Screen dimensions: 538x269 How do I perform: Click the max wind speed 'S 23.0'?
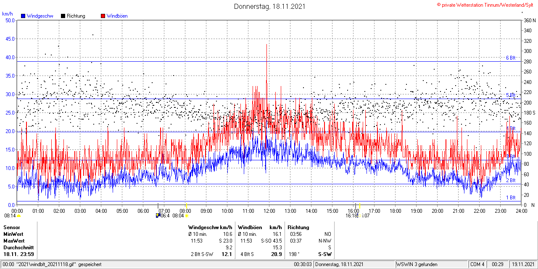pos(225,241)
